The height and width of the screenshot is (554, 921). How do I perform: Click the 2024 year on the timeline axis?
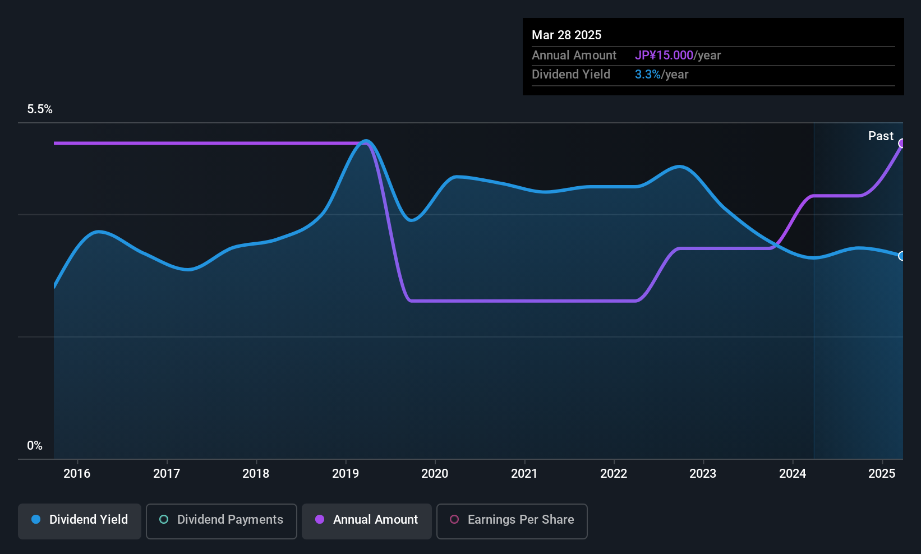[793, 474]
